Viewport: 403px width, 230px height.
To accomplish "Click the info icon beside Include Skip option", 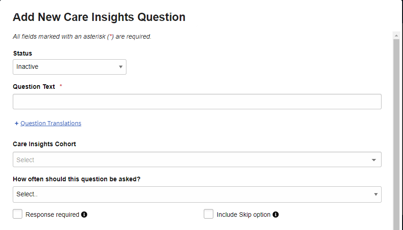I will coord(276,215).
